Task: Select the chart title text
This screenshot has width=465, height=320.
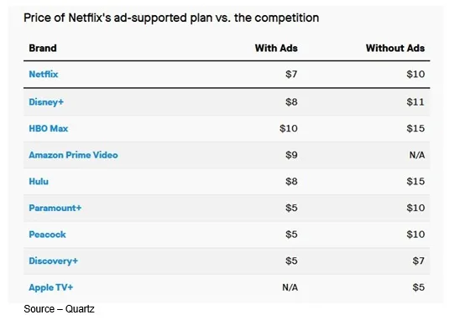Action: [171, 18]
